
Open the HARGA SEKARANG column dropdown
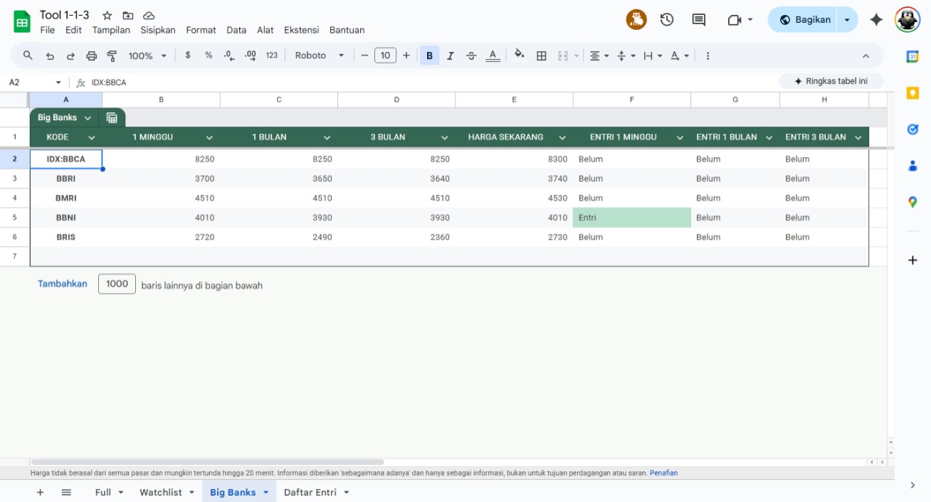click(x=562, y=137)
